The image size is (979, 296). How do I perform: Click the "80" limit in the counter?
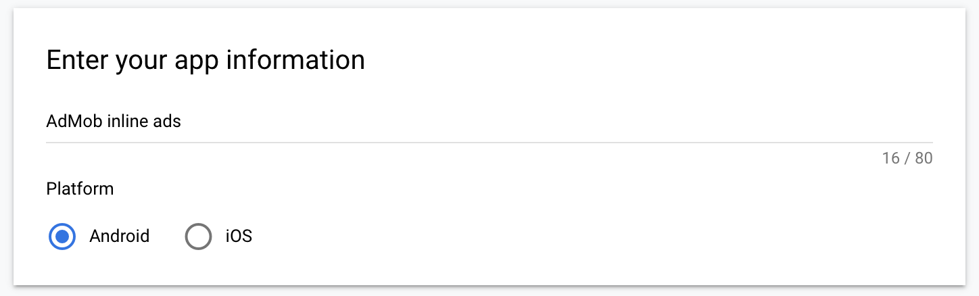(924, 159)
